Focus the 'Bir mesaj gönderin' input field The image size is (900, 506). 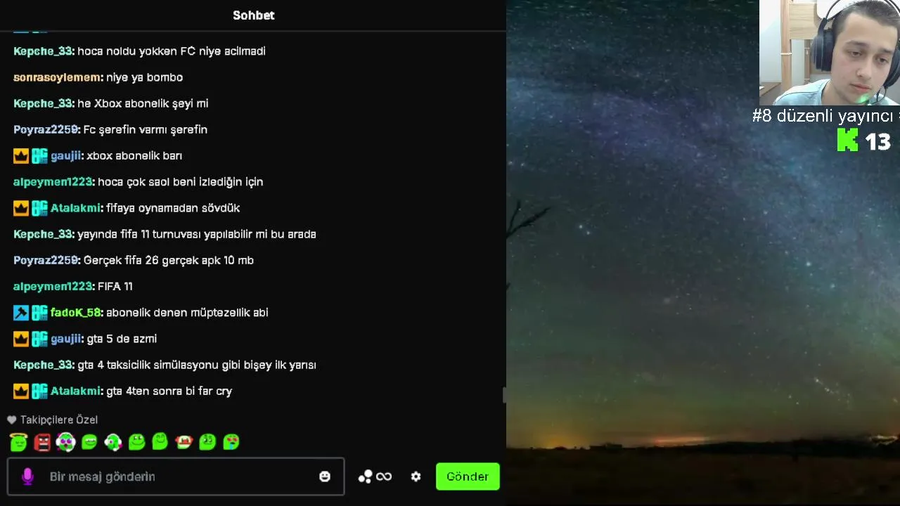tap(176, 476)
